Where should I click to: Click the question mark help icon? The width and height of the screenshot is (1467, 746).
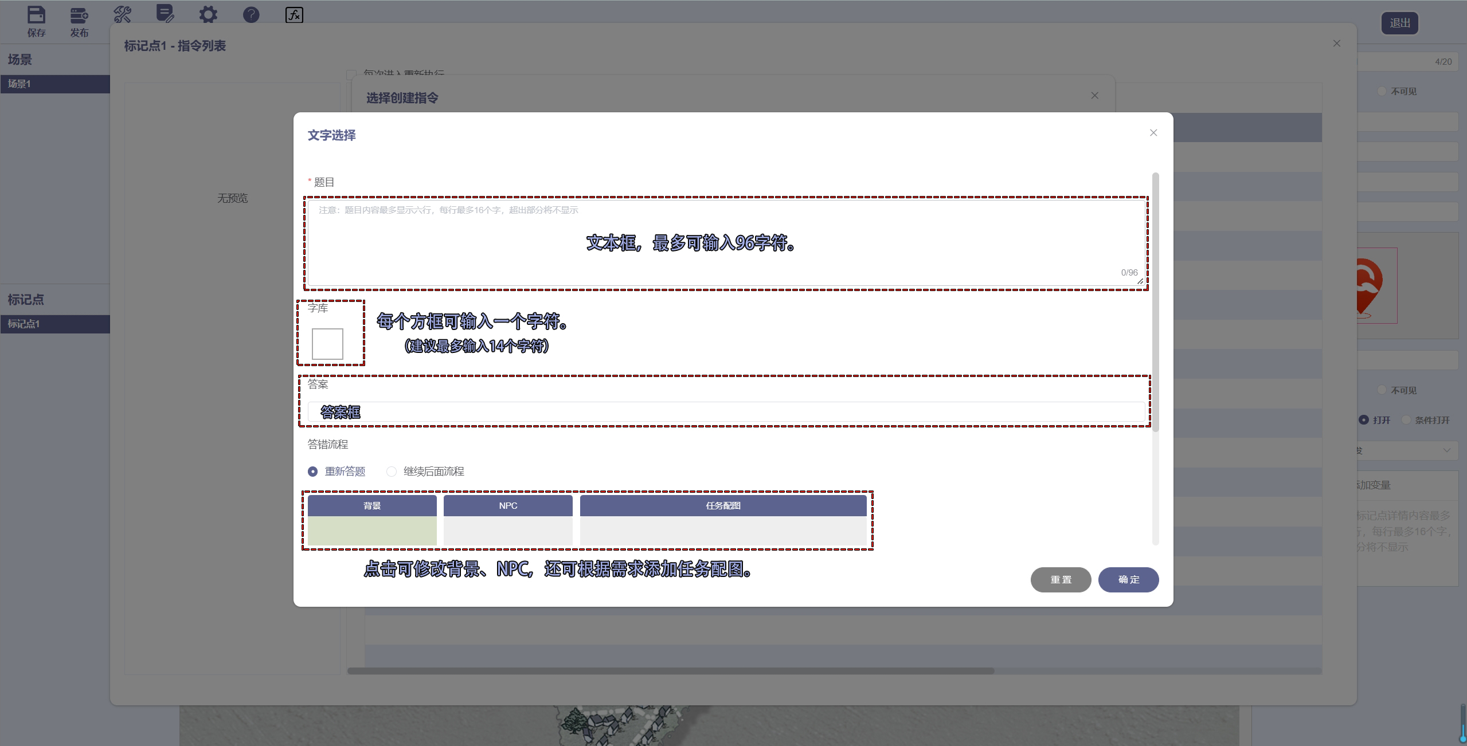251,15
